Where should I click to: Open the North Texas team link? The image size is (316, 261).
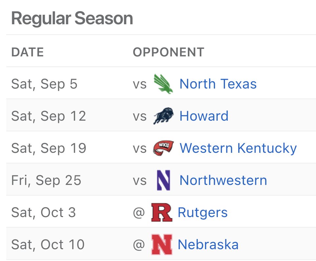218,84
